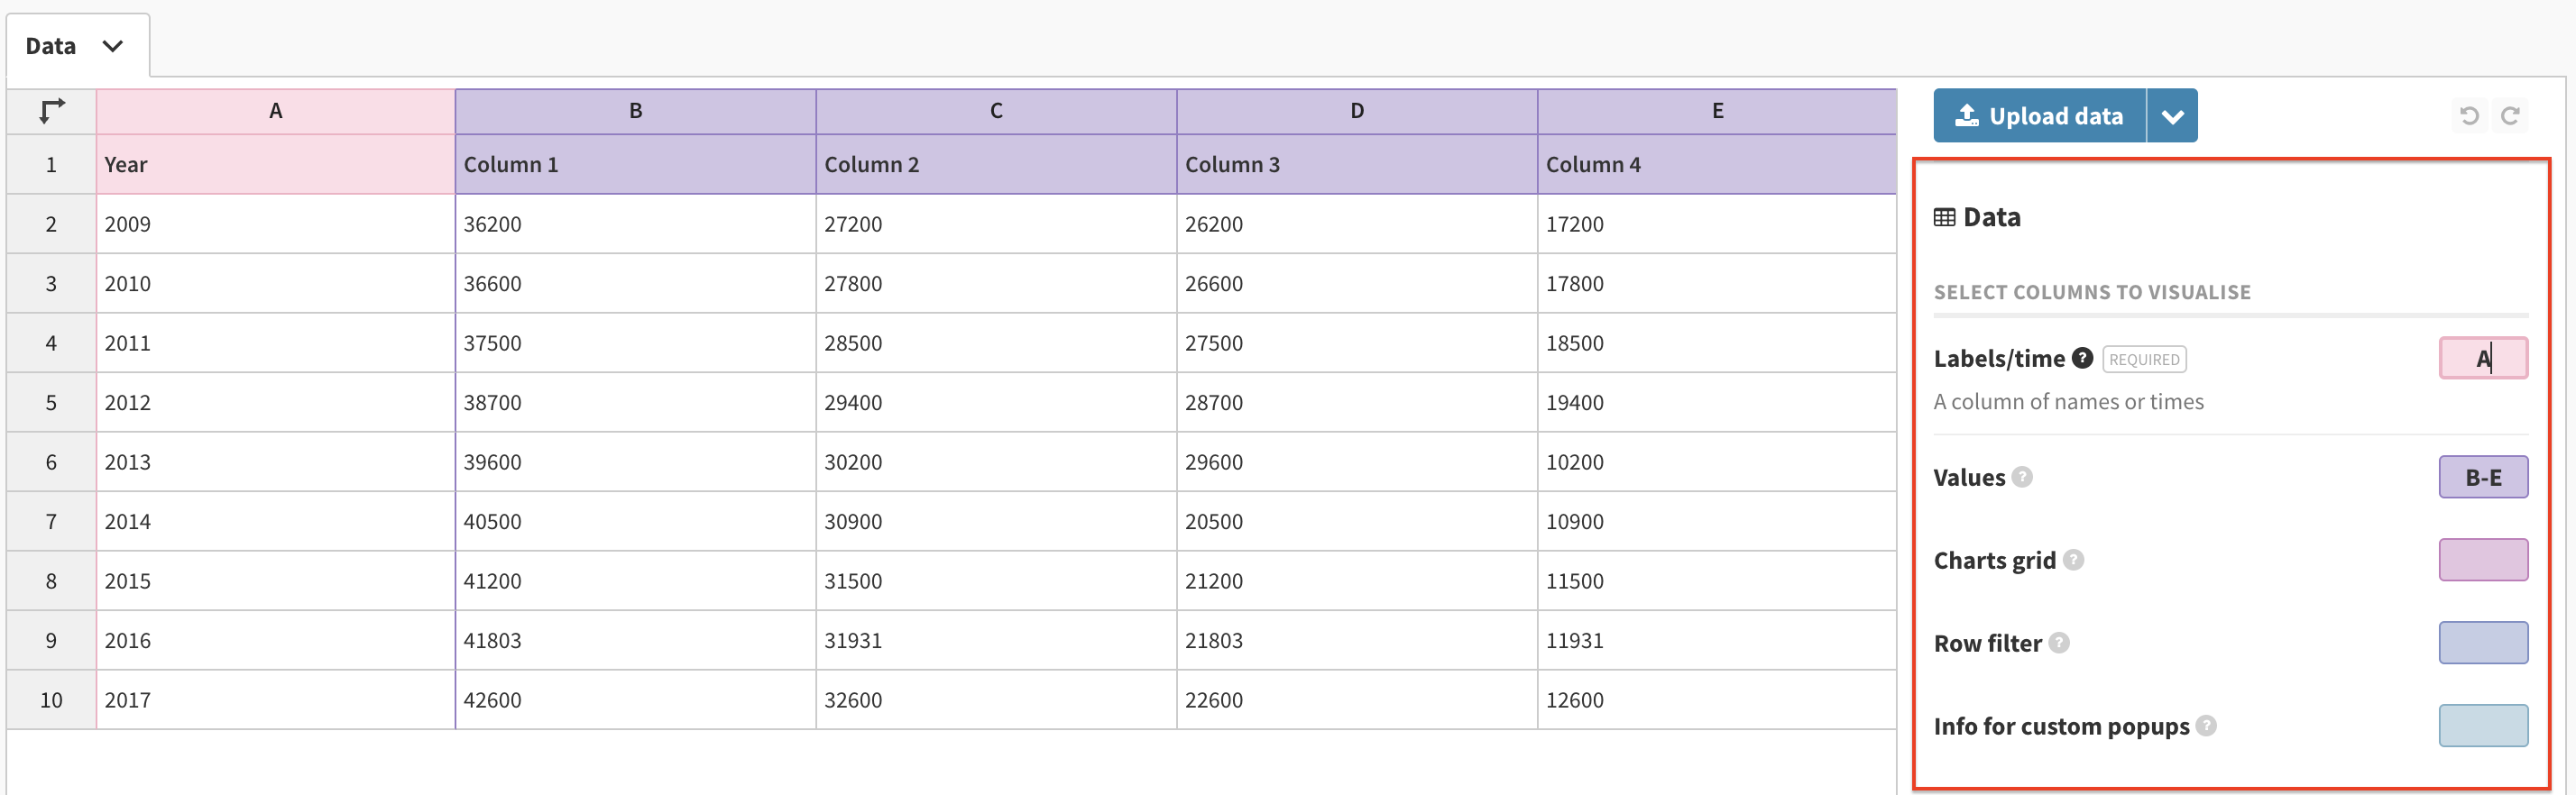The image size is (2576, 795).
Task: Click the transpose table corner icon
Action: click(x=52, y=111)
